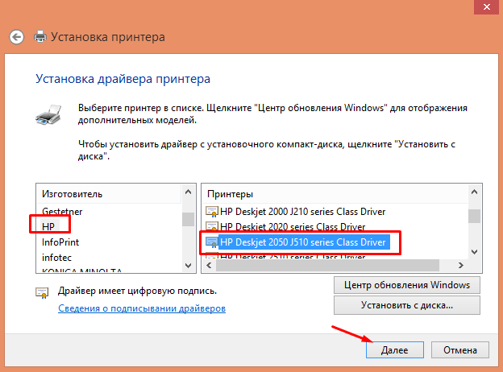The width and height of the screenshot is (503, 372).
Task: Choose HP Deskjet 2000 J210 series Class Driver
Action: click(x=302, y=212)
